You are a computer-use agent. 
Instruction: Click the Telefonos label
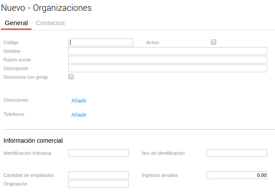14,114
